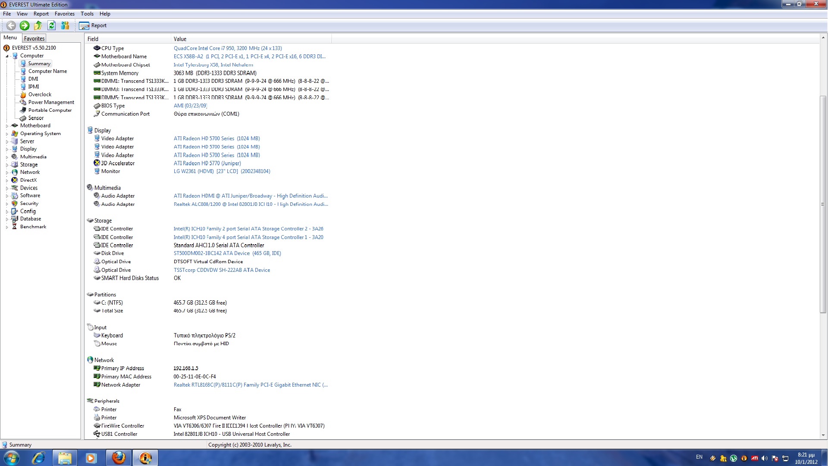Click the Benchmark hourglass icon
This screenshot has width=828, height=466.
tap(15, 227)
